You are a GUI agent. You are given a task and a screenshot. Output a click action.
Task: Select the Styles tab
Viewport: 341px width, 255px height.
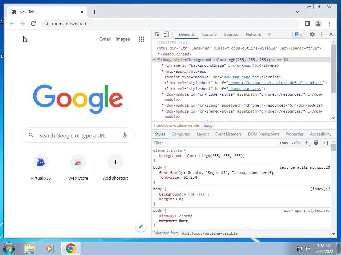pos(160,134)
